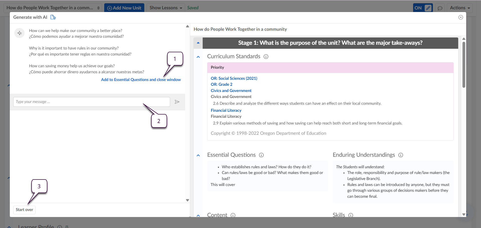Collapse the Stage 1 section
This screenshot has width=481, height=228.
point(198,43)
